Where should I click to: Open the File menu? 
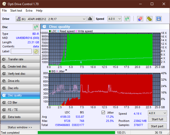[x=4, y=11]
